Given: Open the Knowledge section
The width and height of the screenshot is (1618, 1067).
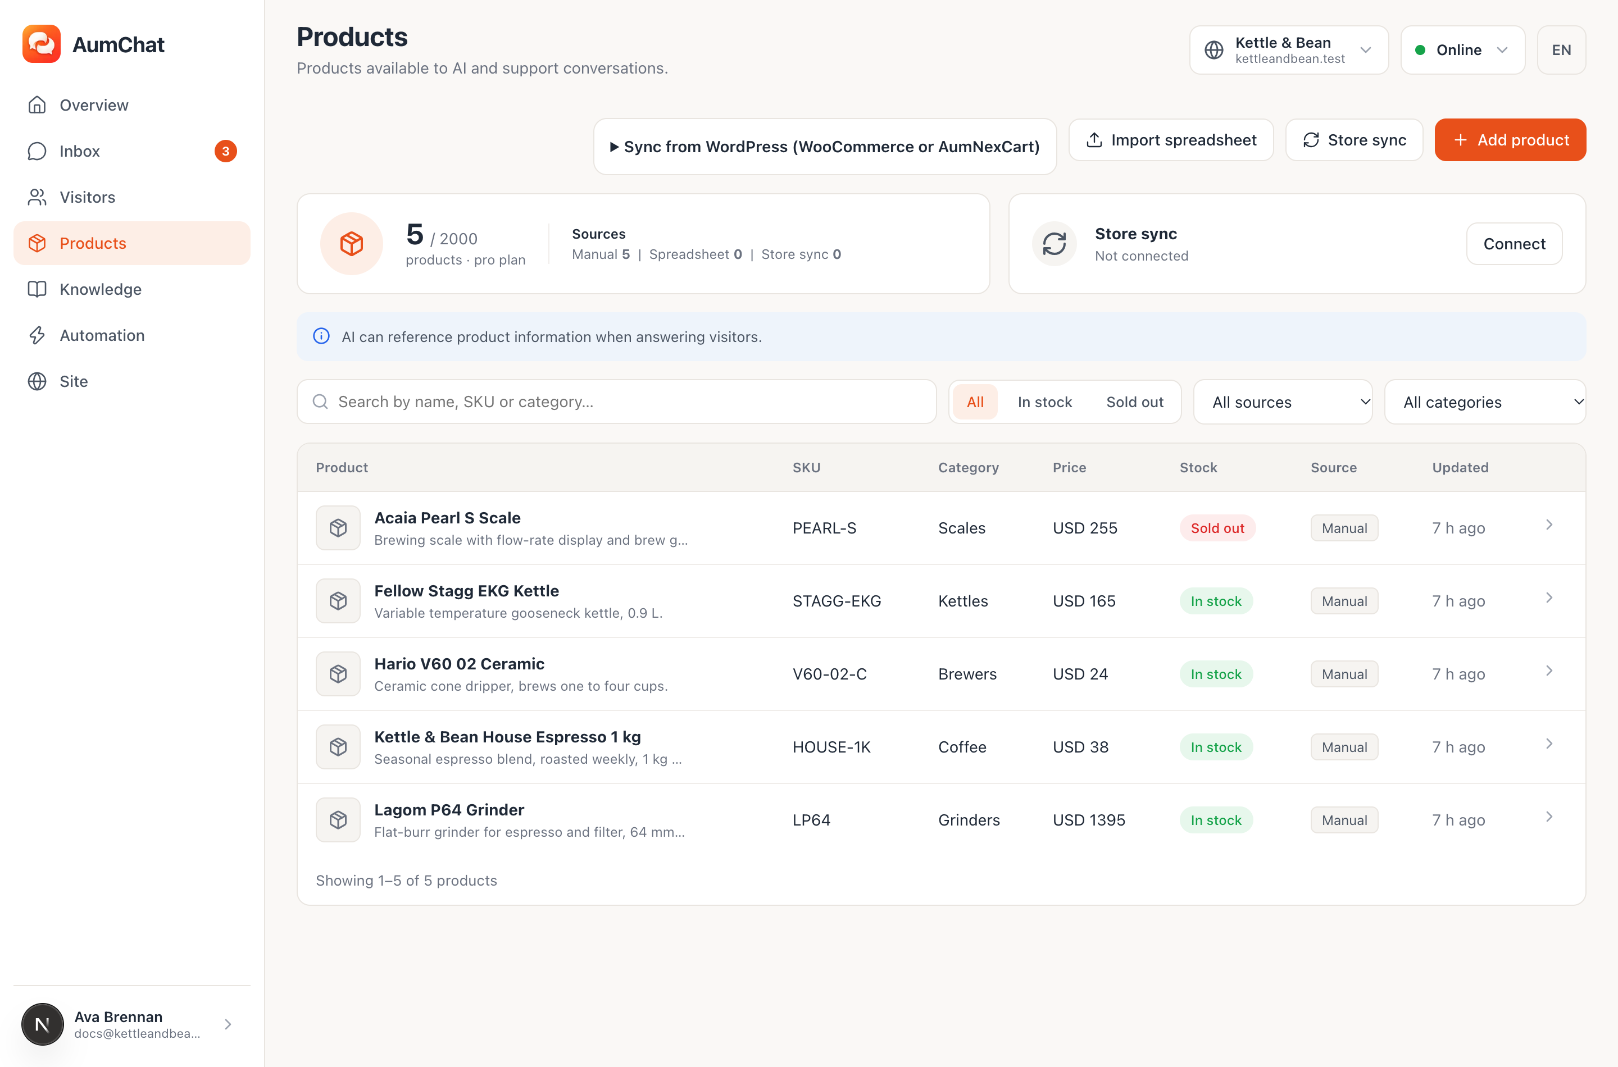Looking at the screenshot, I should click(x=132, y=289).
